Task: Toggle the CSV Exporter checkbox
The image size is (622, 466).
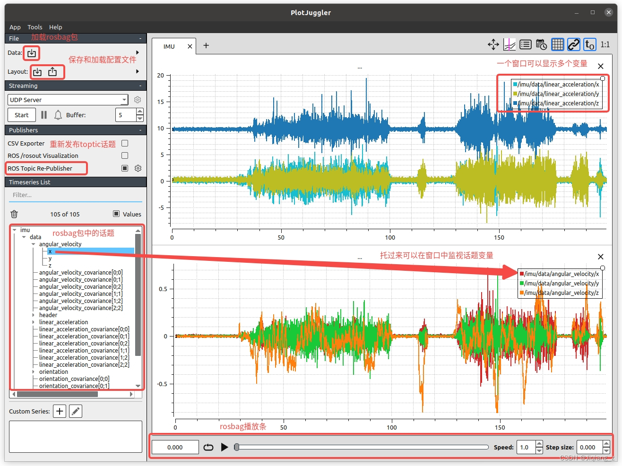Action: coord(125,143)
